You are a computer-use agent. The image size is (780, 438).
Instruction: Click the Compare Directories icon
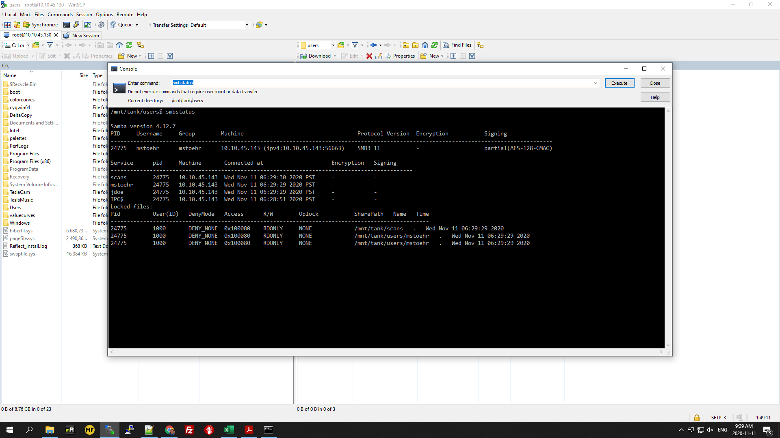pyautogui.click(x=8, y=25)
